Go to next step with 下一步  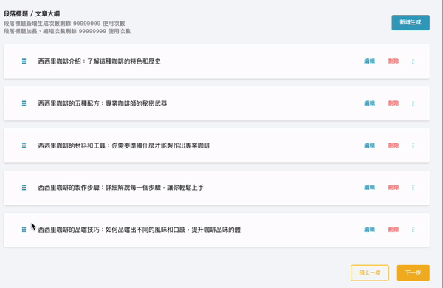click(x=413, y=272)
